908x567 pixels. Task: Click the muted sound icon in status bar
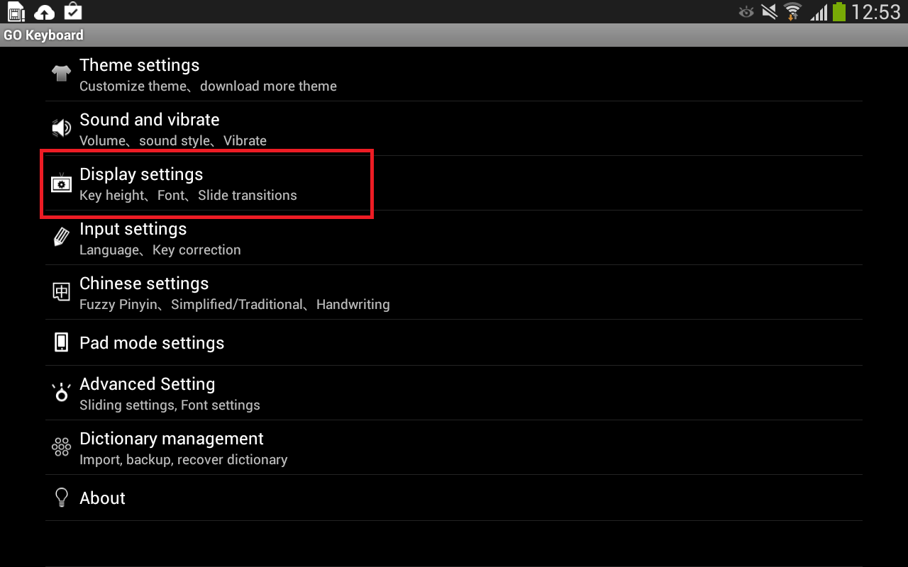(768, 11)
